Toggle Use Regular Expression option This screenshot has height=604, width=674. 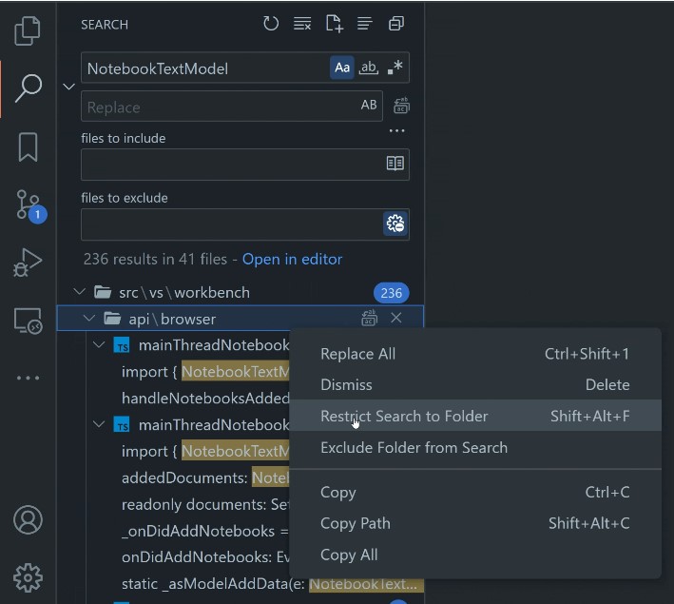pos(395,68)
